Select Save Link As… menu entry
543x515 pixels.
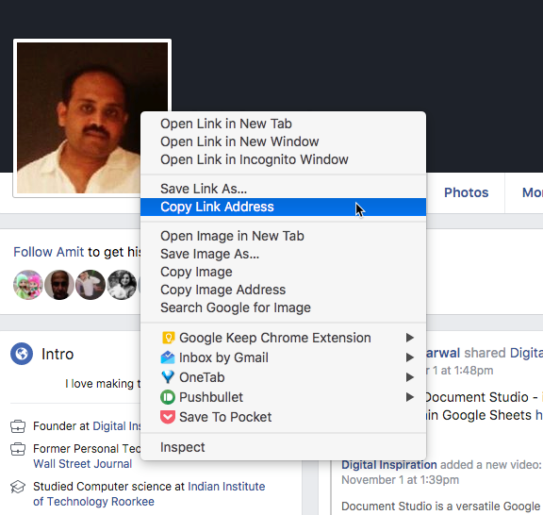coord(283,189)
